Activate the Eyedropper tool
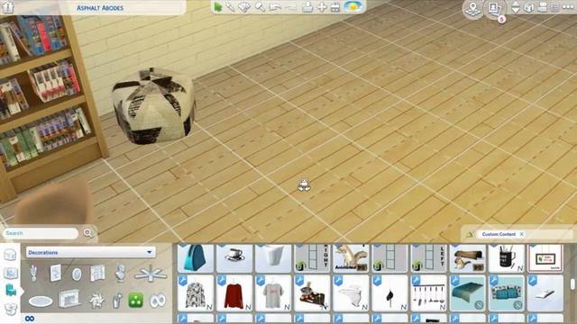 (231, 6)
